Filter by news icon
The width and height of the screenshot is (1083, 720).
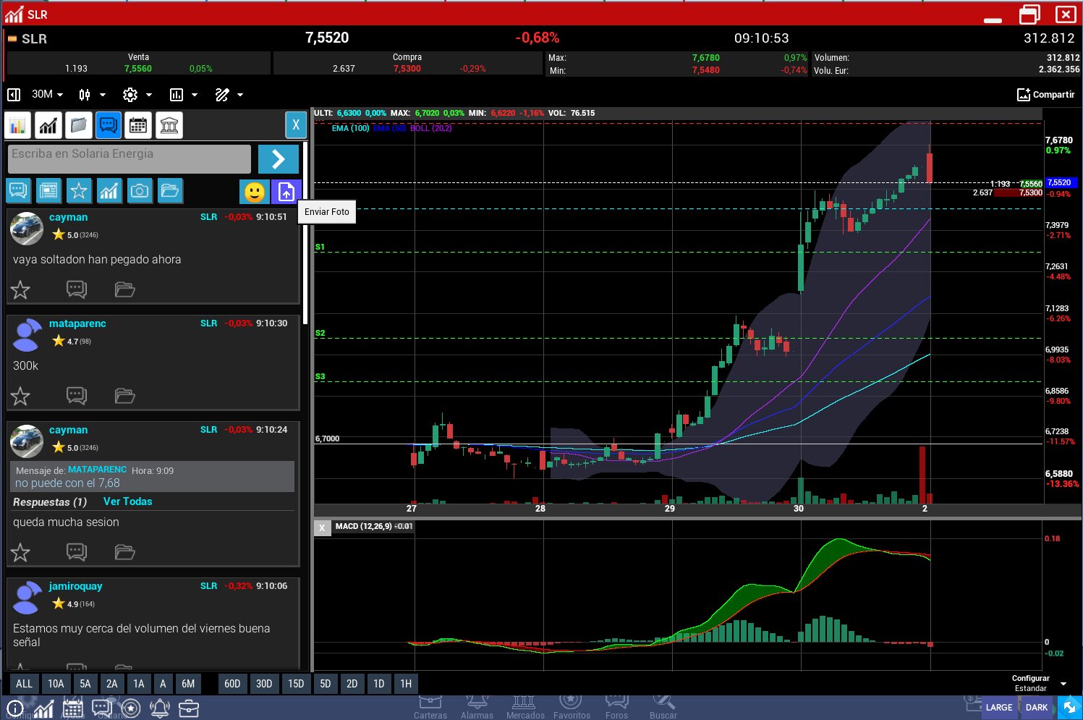coord(48,191)
